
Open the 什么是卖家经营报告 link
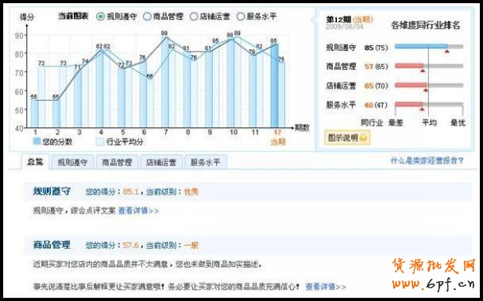(427, 160)
